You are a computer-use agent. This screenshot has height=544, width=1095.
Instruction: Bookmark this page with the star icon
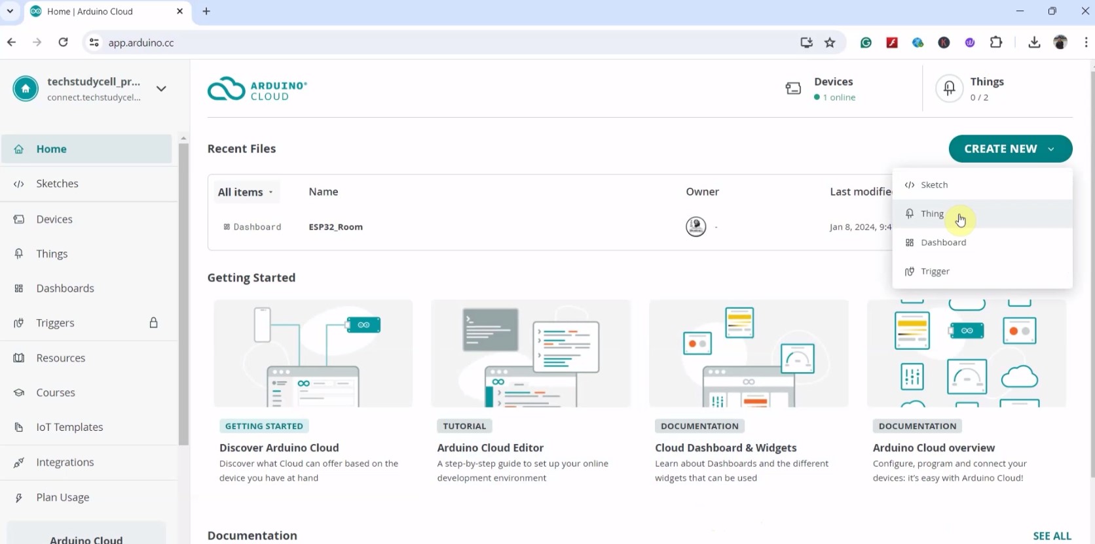[830, 42]
